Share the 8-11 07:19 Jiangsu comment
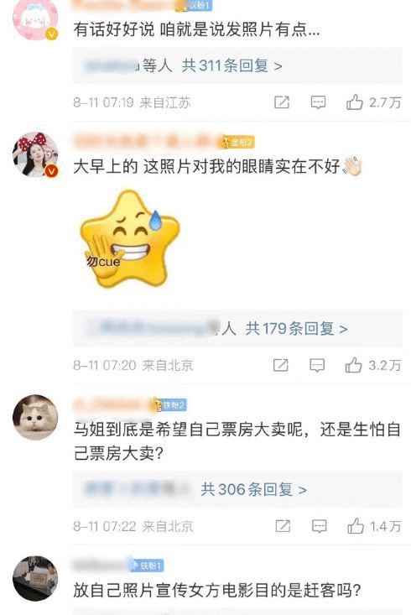The height and width of the screenshot is (615, 411). point(282,102)
